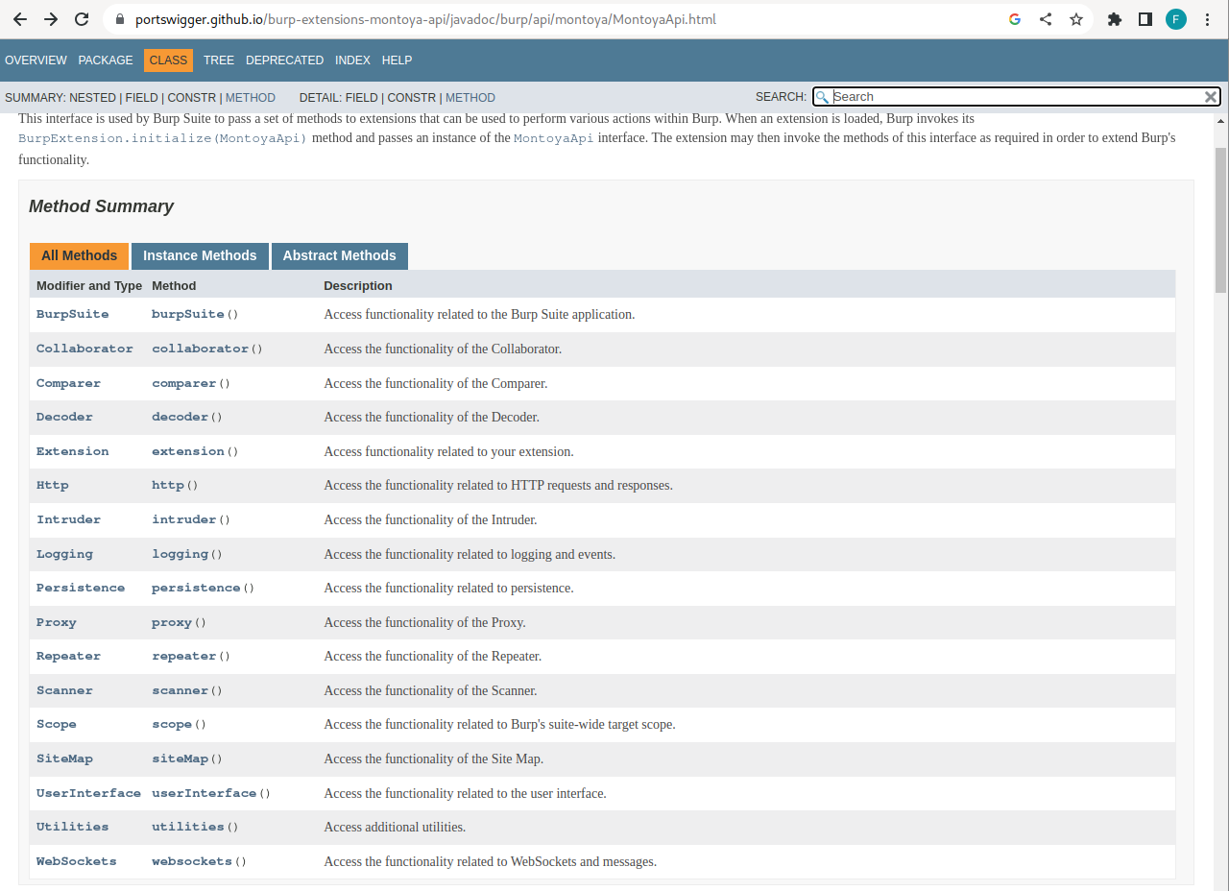
Task: Reload the page with refresh icon
Action: click(82, 19)
